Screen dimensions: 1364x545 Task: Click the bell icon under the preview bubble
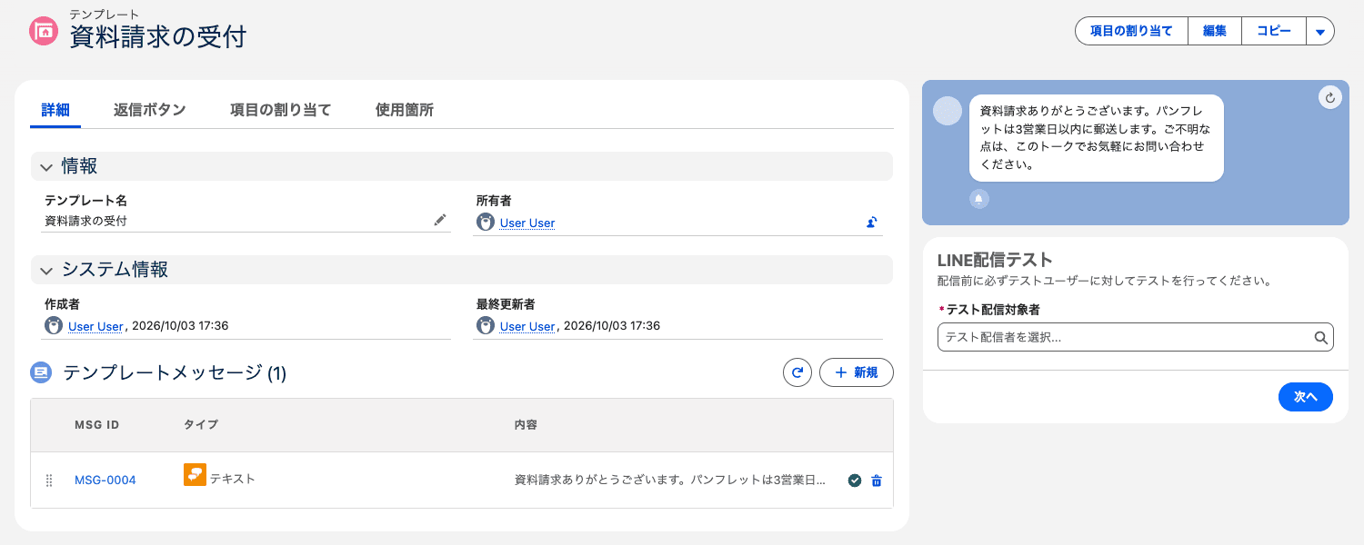click(979, 199)
